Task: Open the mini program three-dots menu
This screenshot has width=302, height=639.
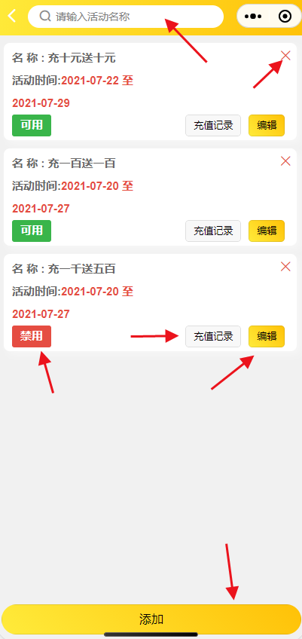Action: tap(253, 17)
